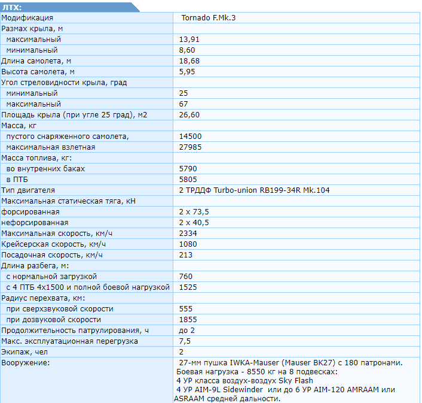Click the 'Модификация' row label

coord(27,18)
